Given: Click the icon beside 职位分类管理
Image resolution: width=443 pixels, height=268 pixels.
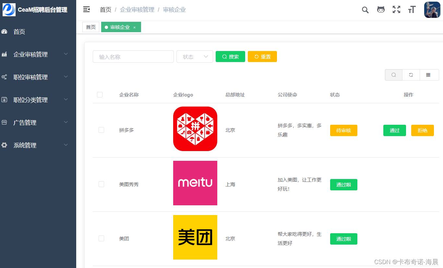Looking at the screenshot, I should pyautogui.click(x=4, y=100).
